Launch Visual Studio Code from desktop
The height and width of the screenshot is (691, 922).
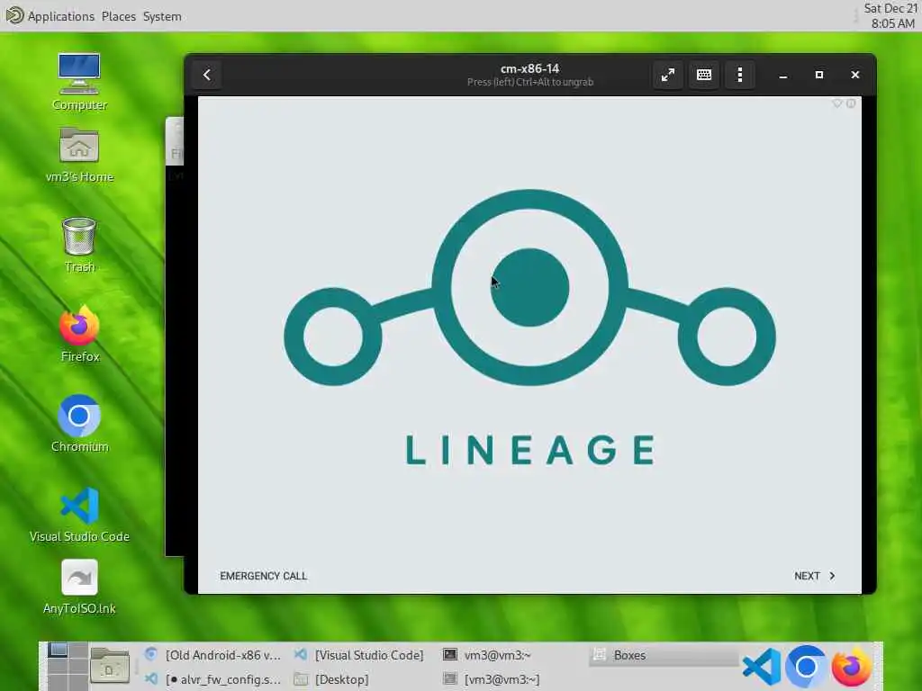79,514
